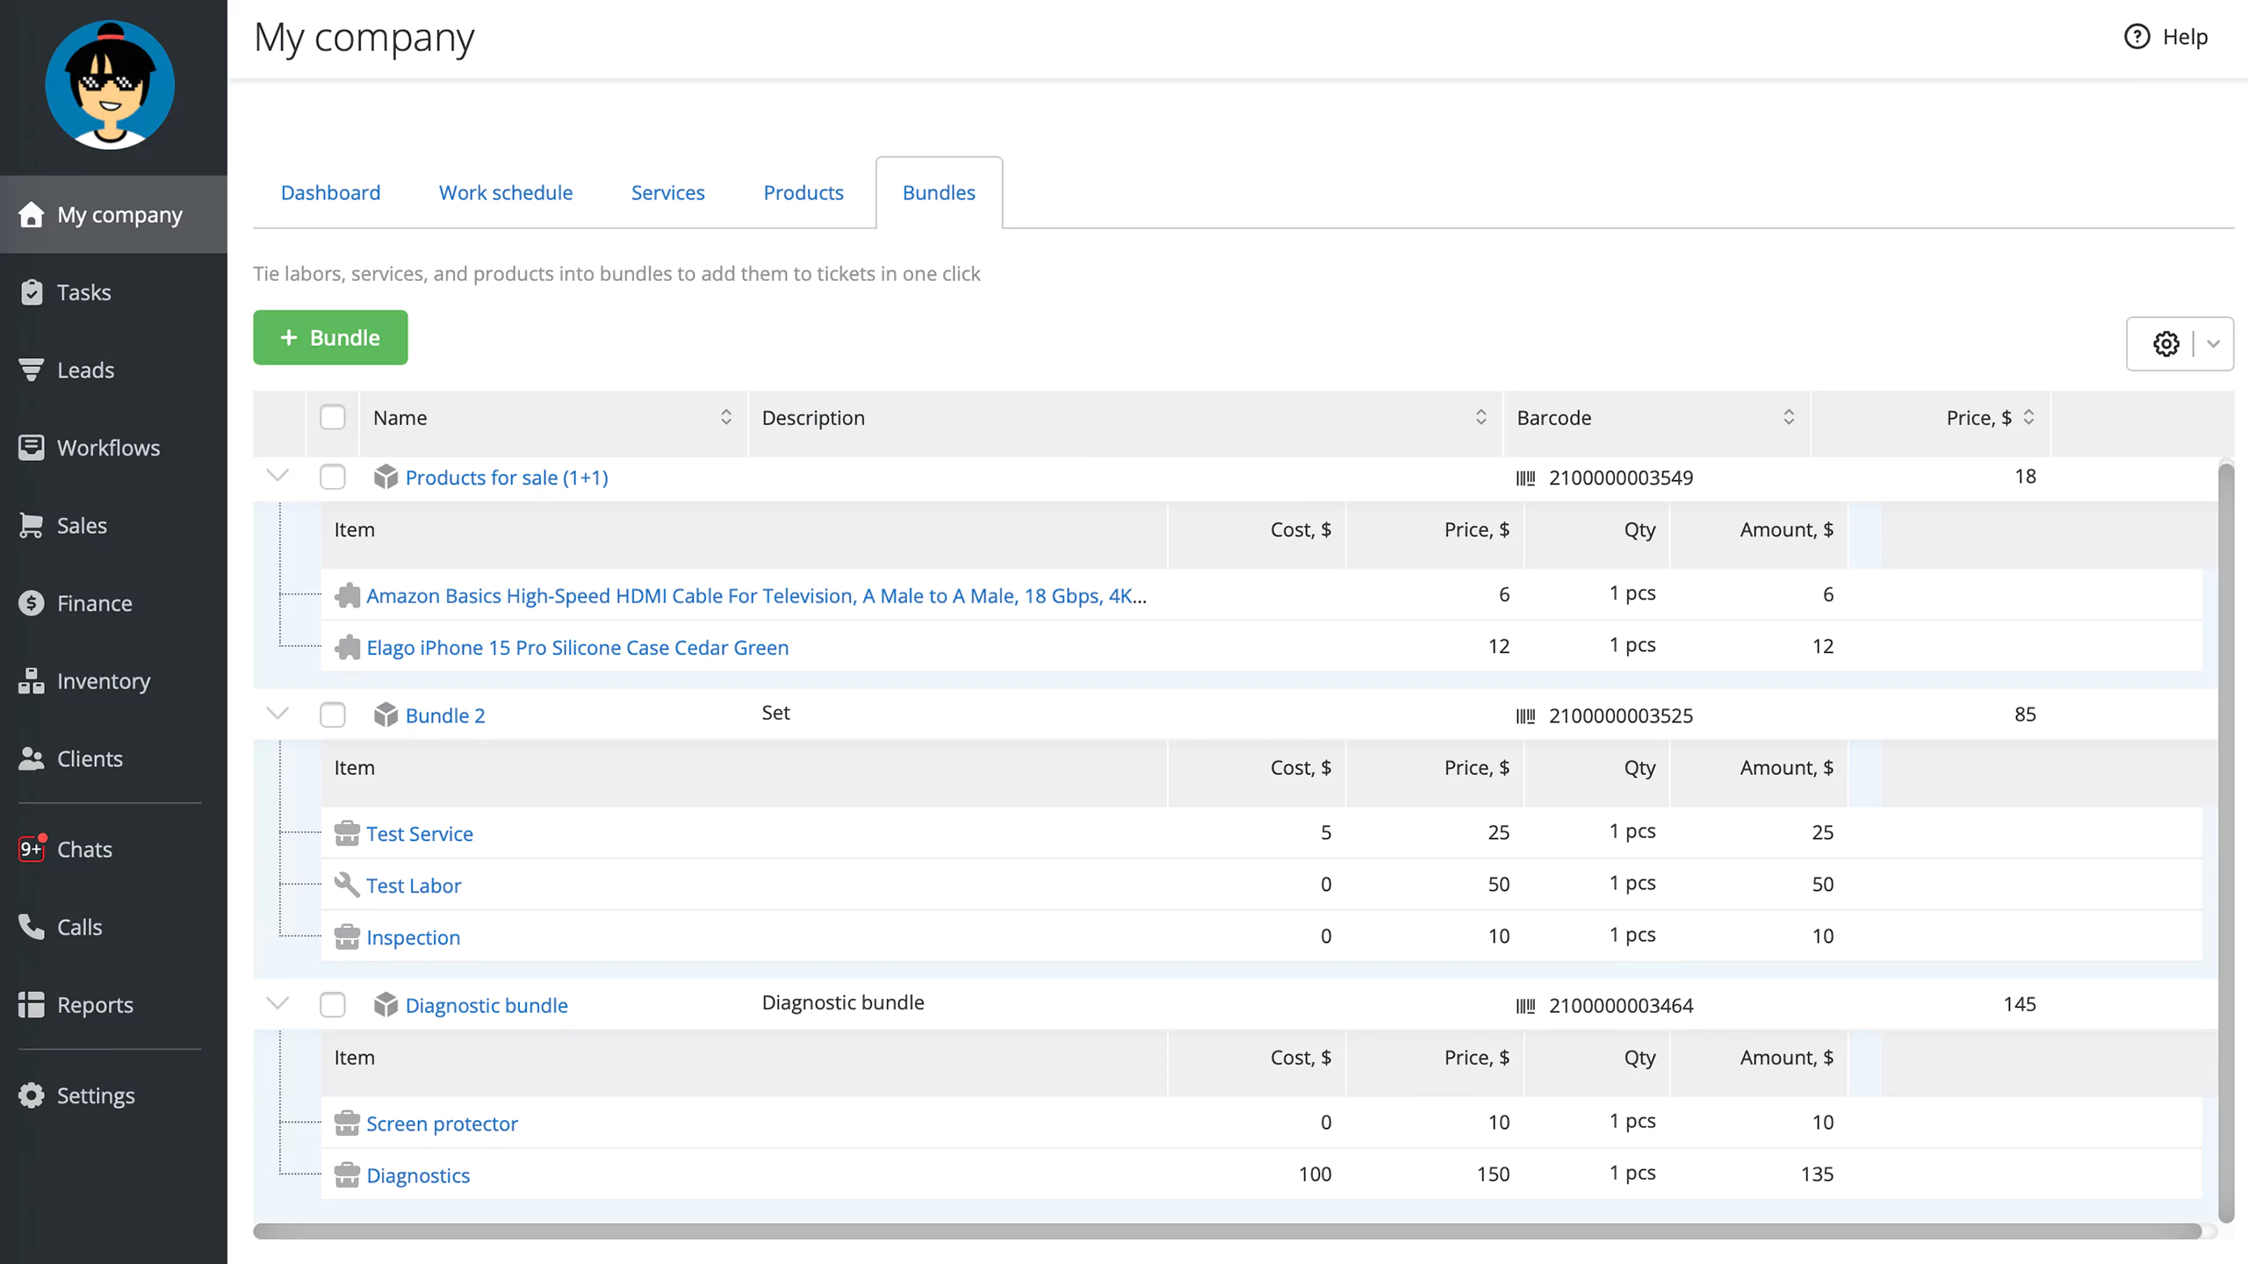Image resolution: width=2248 pixels, height=1264 pixels.
Task: Switch to the Dashboard tab
Action: pyautogui.click(x=330, y=191)
